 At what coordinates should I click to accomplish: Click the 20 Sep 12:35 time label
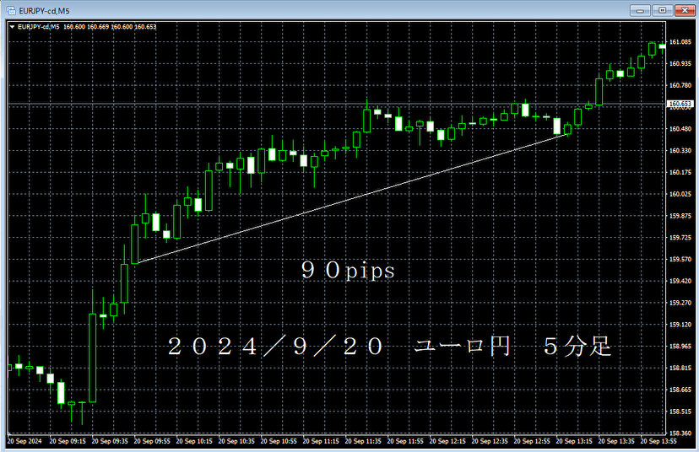click(x=490, y=441)
